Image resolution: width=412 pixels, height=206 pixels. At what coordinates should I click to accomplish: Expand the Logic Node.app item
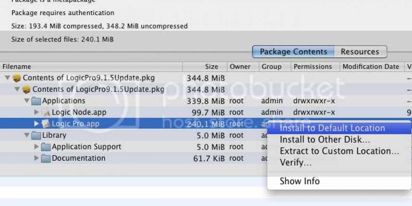tap(36, 112)
